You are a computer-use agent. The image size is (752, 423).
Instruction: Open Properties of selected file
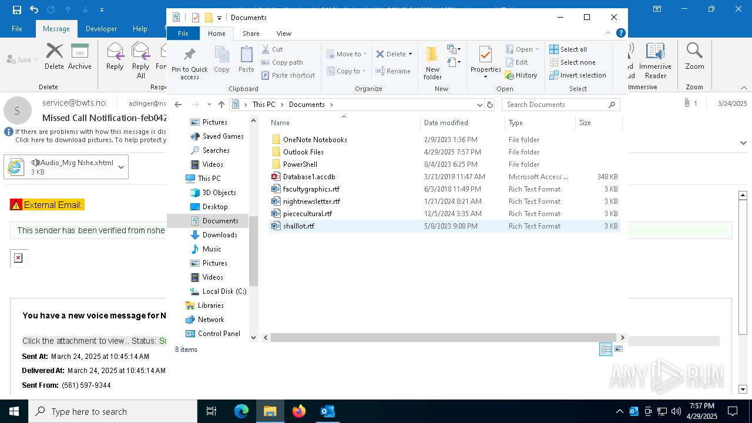click(x=485, y=63)
